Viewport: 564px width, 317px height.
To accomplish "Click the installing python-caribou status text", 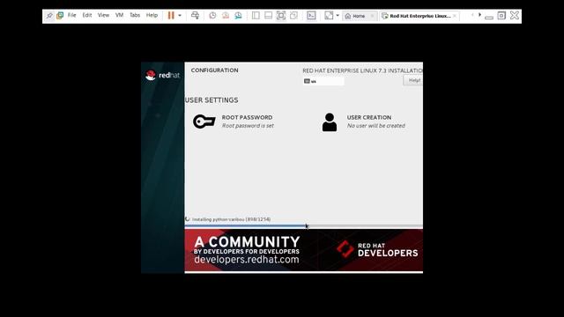I will tap(231, 219).
